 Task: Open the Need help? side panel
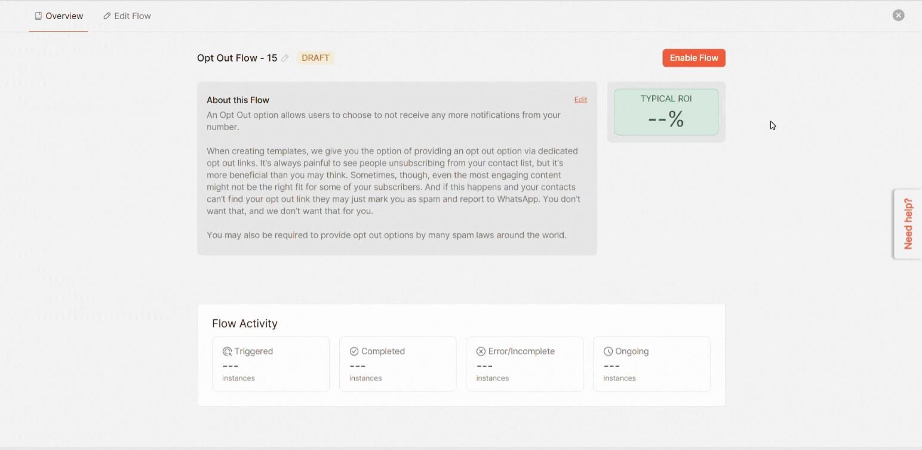908,224
